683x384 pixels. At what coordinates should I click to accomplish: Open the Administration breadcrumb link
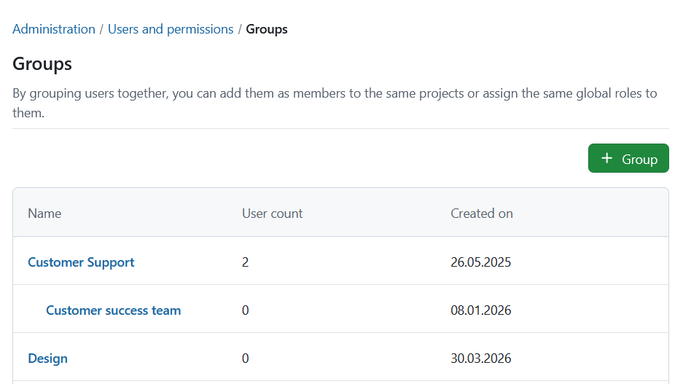coord(54,29)
